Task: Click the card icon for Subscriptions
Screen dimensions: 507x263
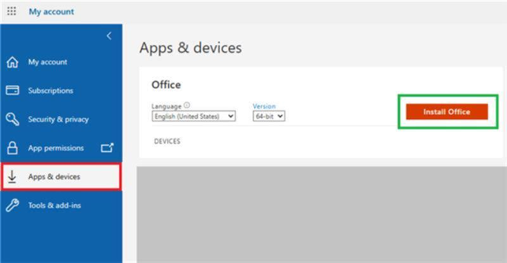Action: click(x=12, y=90)
